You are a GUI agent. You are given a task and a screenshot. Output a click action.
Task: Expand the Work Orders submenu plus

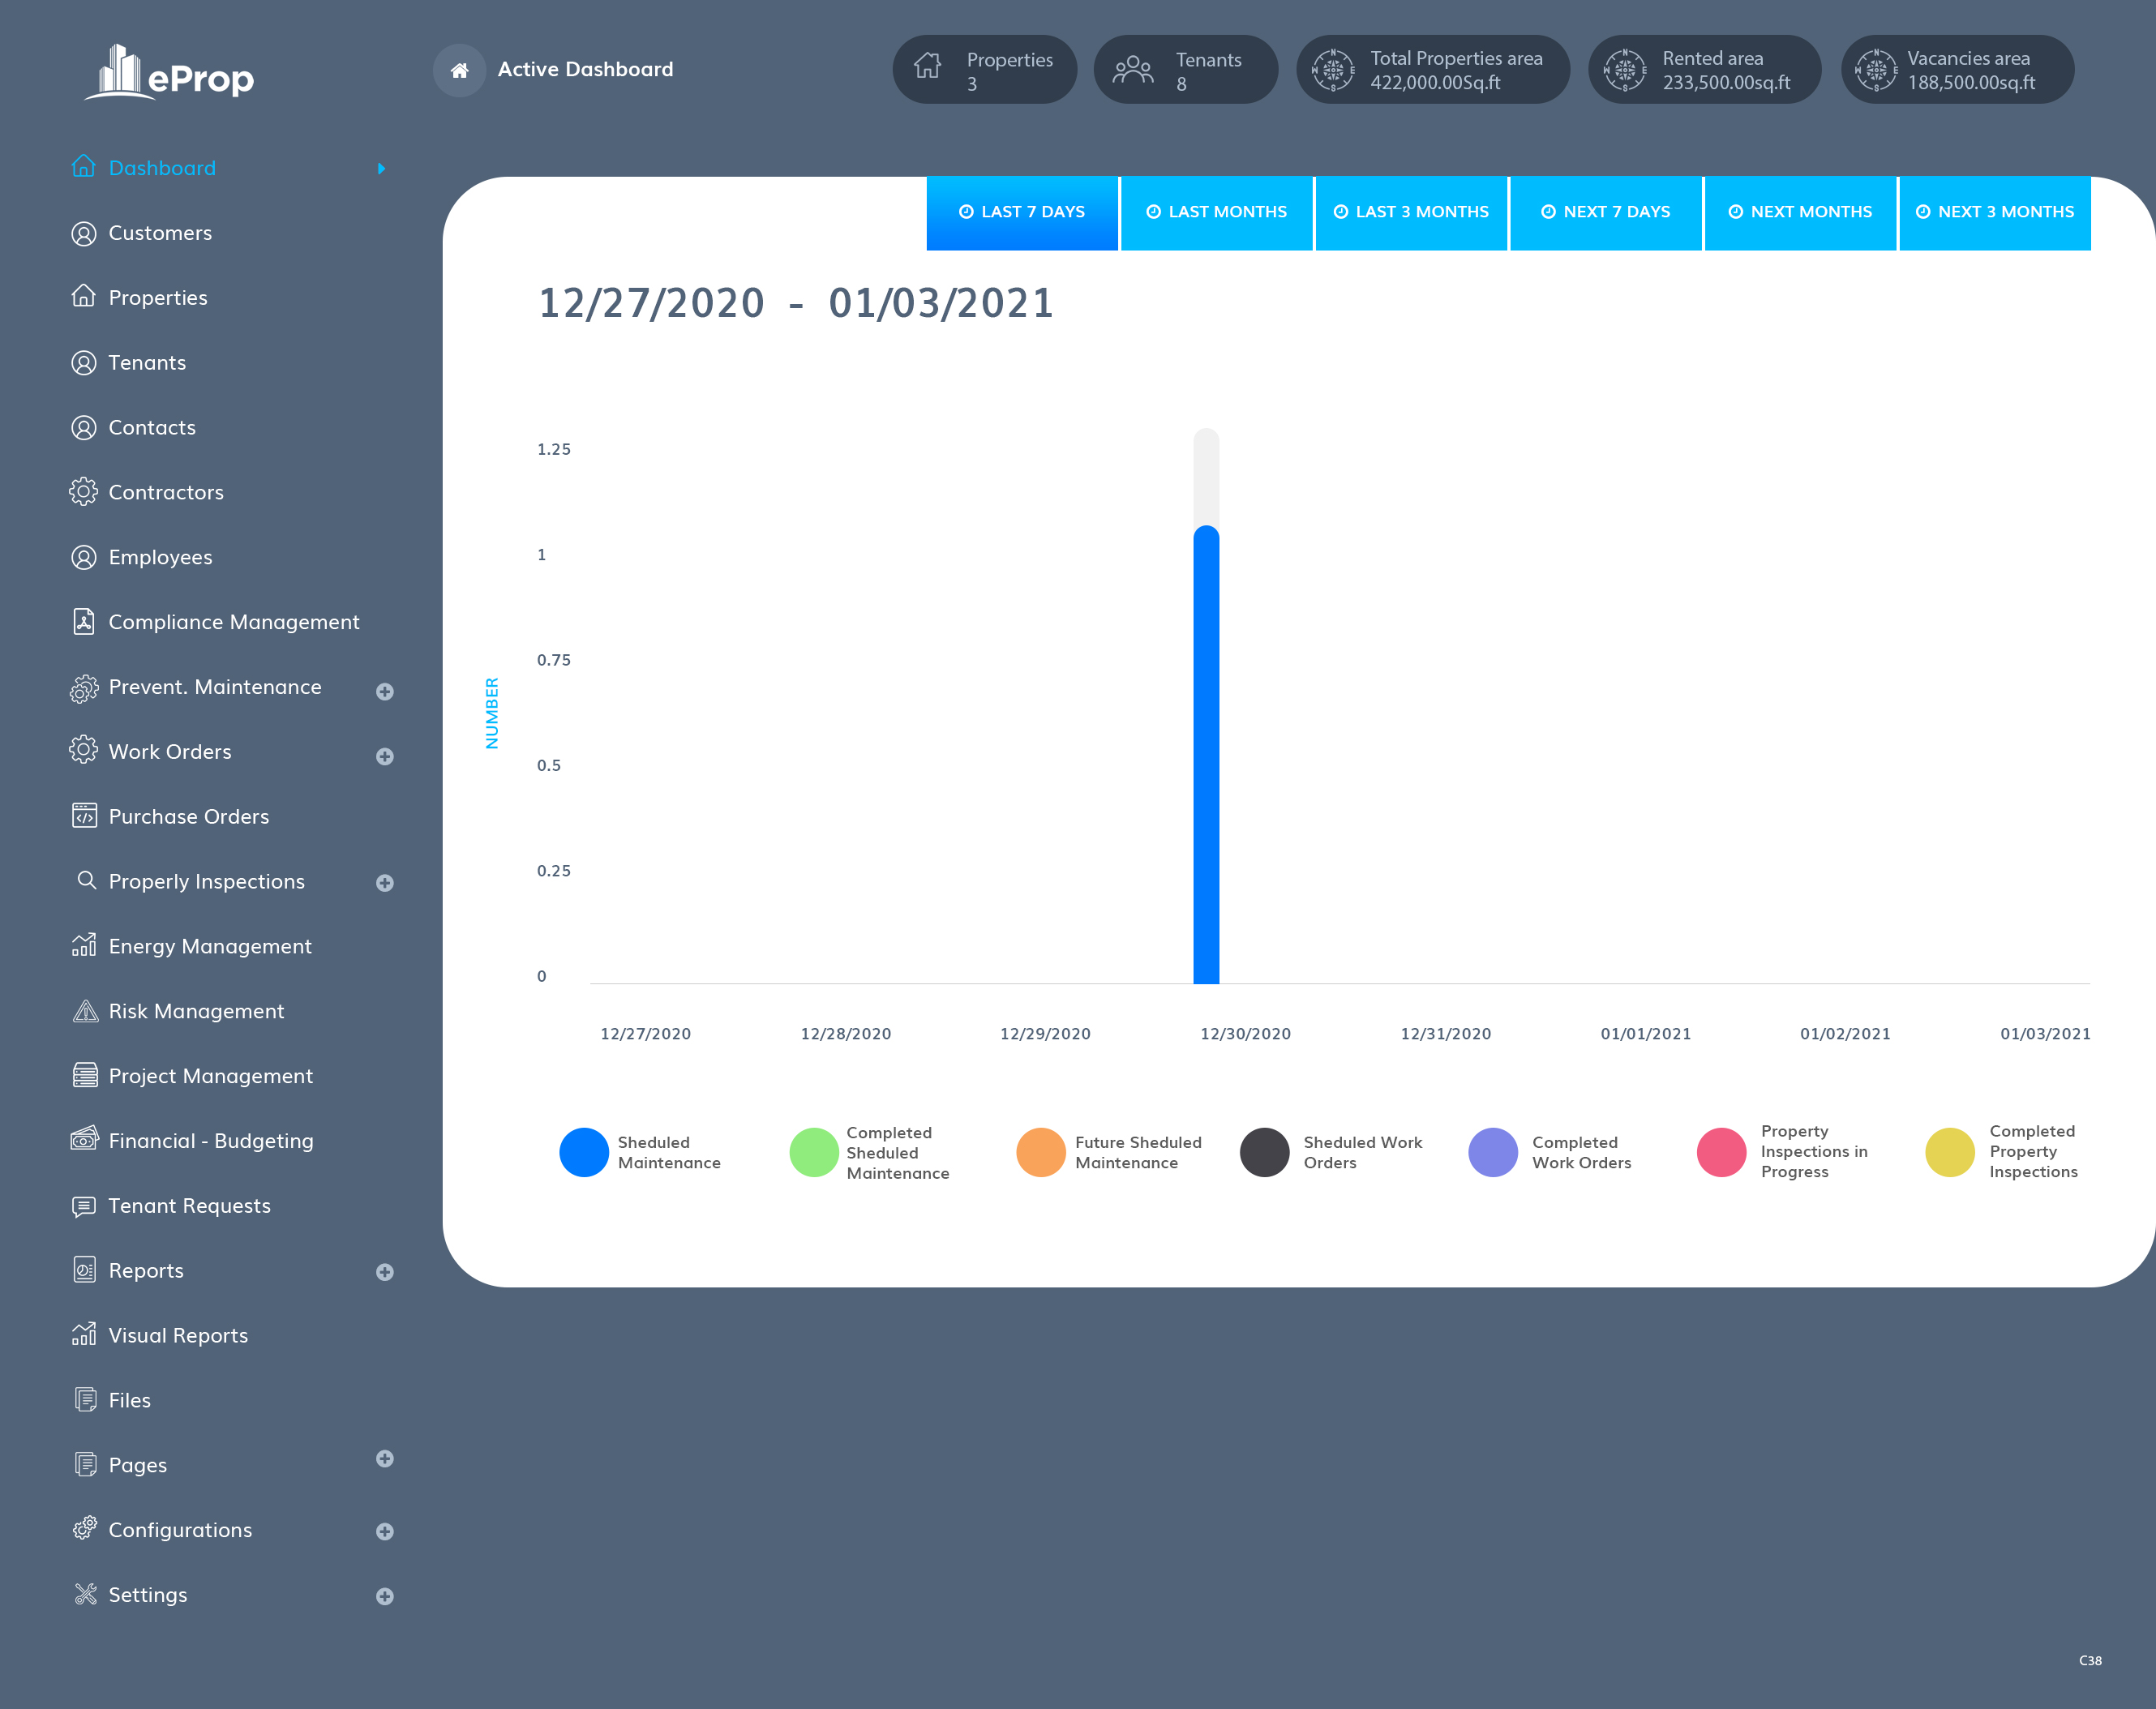pos(384,756)
